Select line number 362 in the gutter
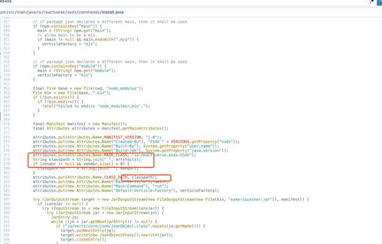The image size is (382, 244). pyautogui.click(x=6, y=88)
